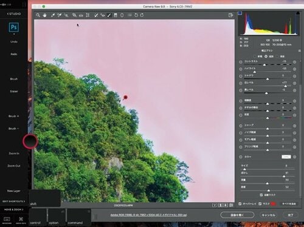Click the red mask overlay color swatch
Viewport: 304px width, 227px height.
coord(273,204)
